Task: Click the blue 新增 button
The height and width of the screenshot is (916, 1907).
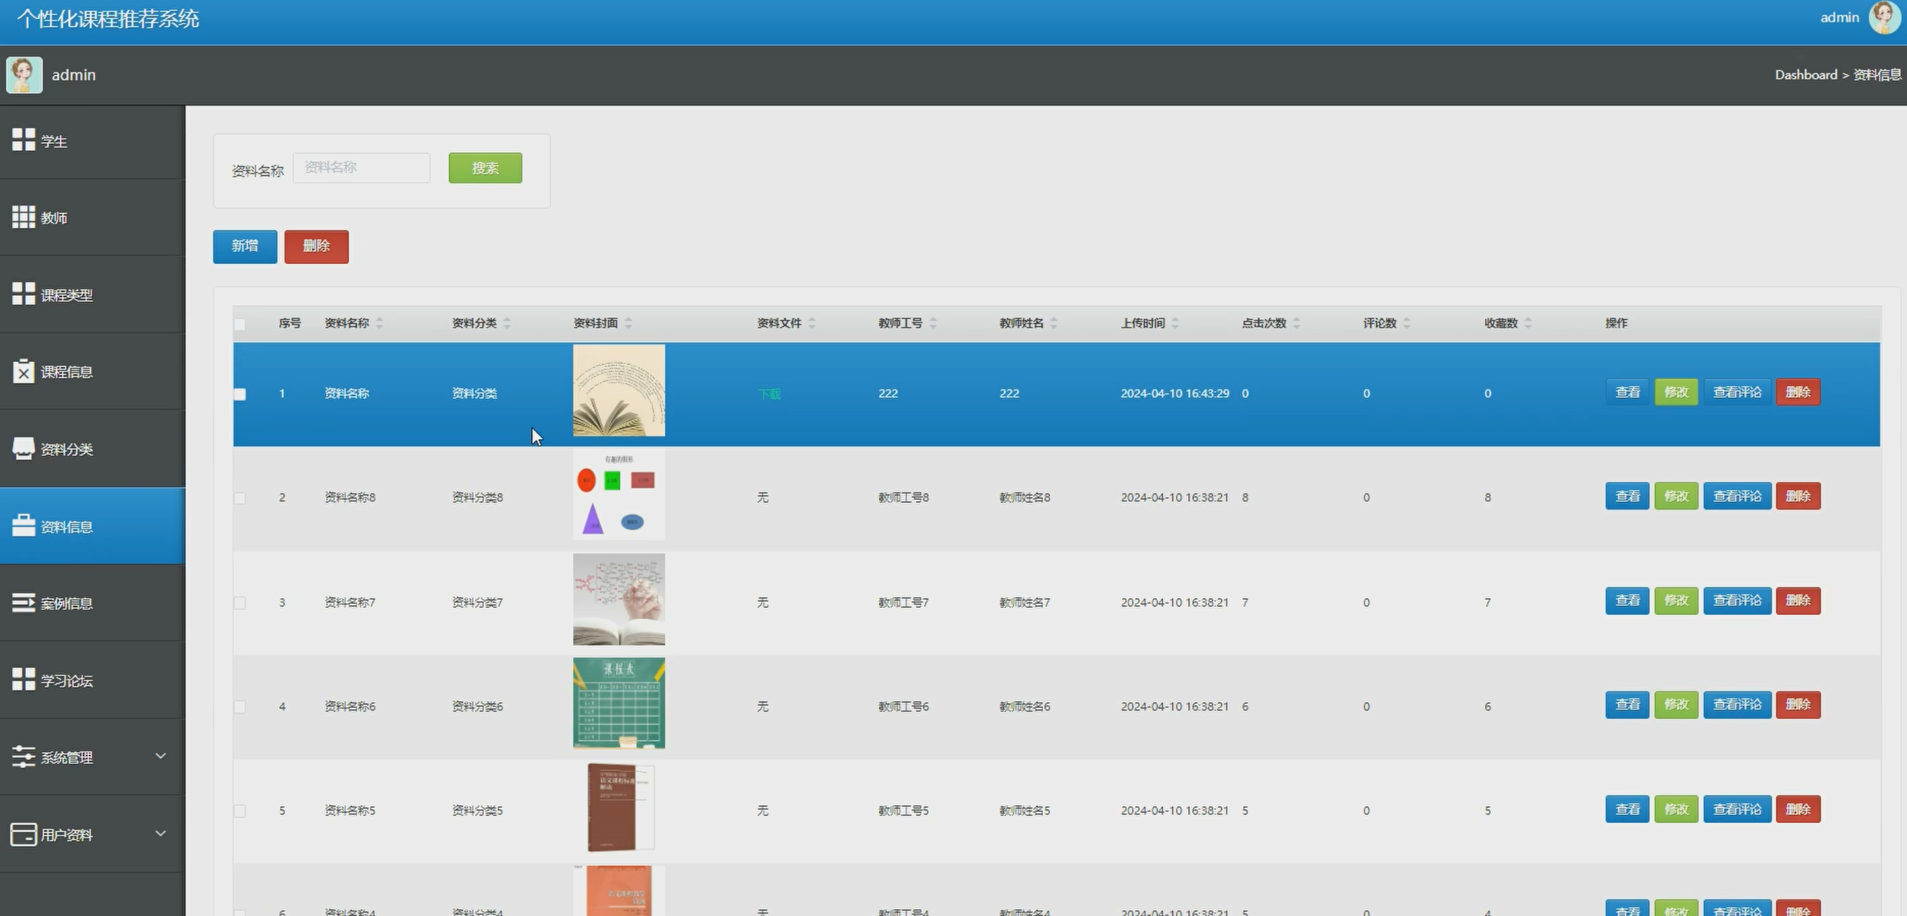Action: pos(245,246)
